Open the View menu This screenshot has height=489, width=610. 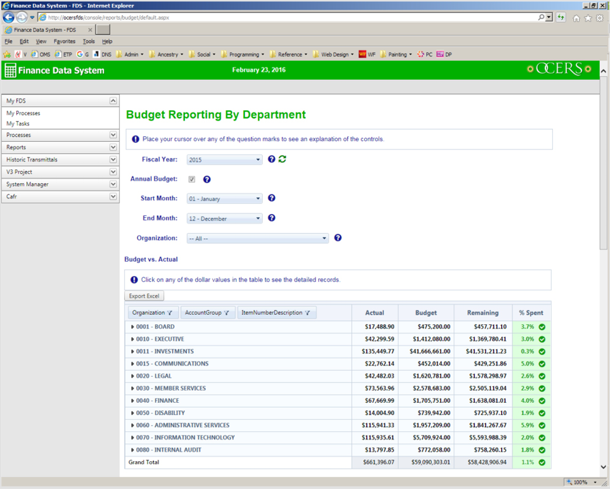point(41,41)
